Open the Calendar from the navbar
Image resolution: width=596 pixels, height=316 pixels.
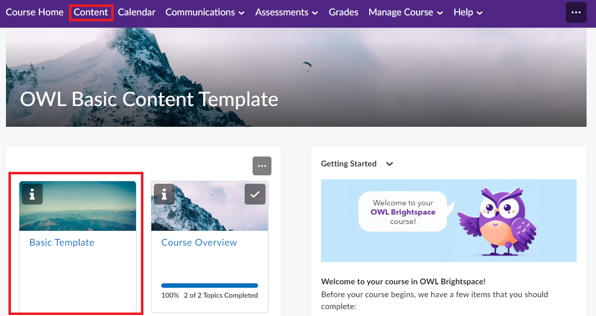point(136,12)
